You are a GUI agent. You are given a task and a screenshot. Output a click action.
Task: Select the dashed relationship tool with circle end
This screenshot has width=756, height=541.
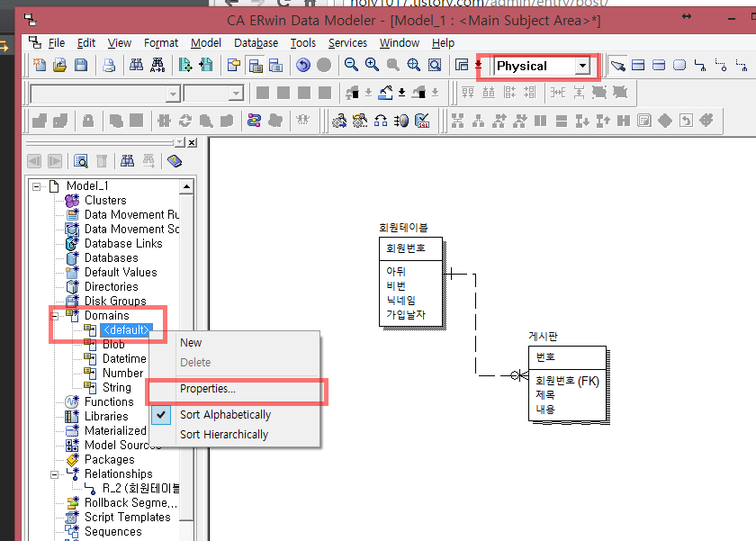[721, 65]
